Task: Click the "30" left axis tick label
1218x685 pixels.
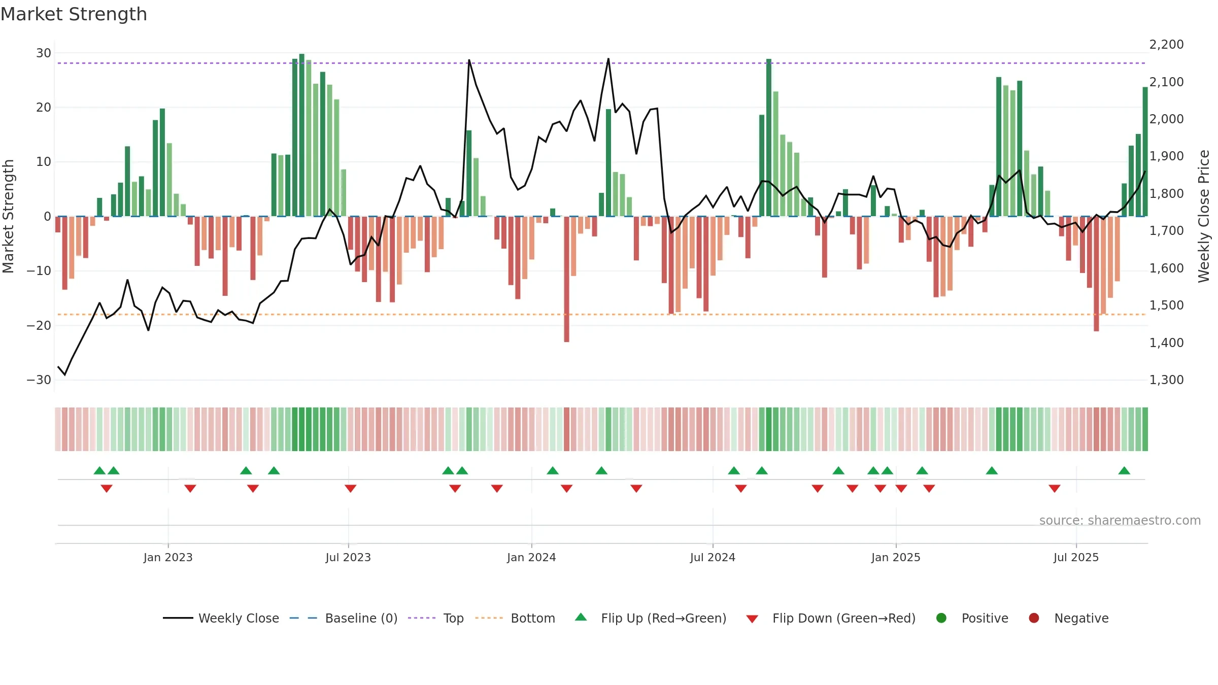Action: click(44, 53)
